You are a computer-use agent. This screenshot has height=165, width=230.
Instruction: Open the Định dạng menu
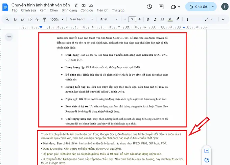(x=69, y=10)
